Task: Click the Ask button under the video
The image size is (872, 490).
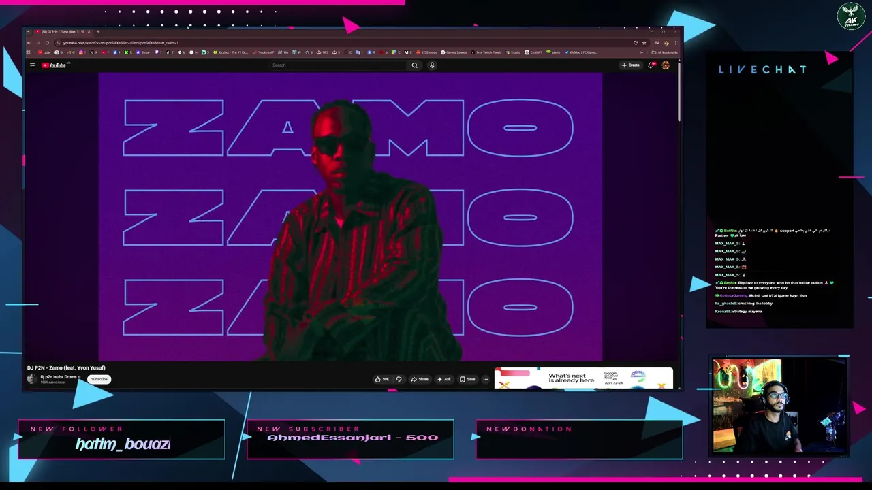Action: coord(444,379)
